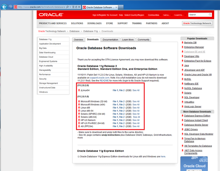Click the browser address bar URL
The height and width of the screenshot is (171, 220).
click(x=42, y=7)
